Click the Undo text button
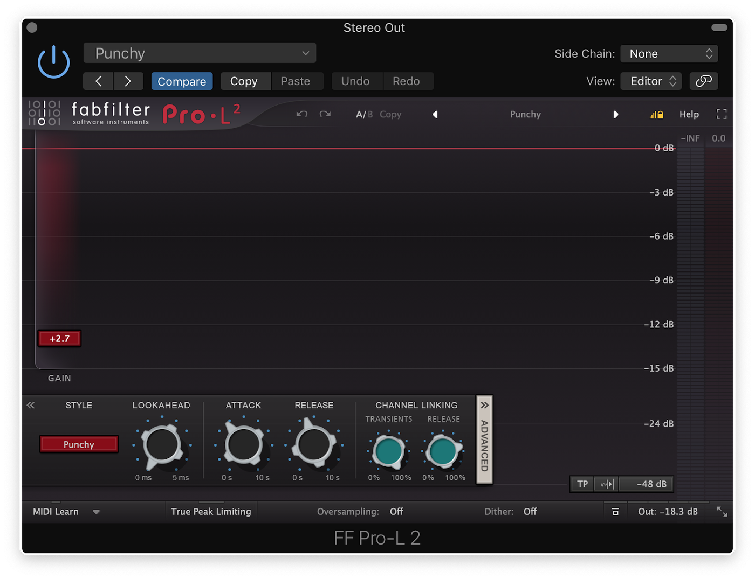755x579 pixels. 355,81
